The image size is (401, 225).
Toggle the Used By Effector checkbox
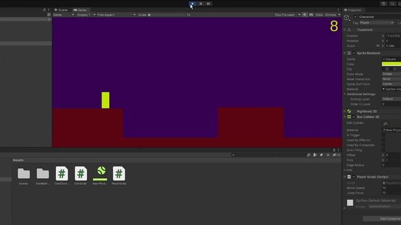pyautogui.click(x=383, y=140)
